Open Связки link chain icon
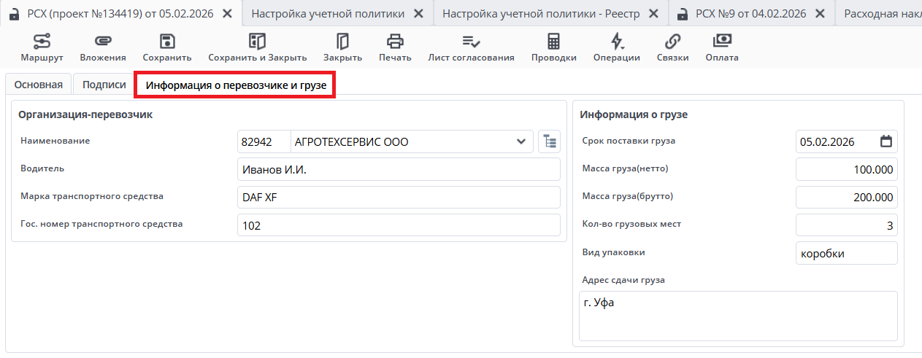The height and width of the screenshot is (358, 922). pyautogui.click(x=672, y=42)
